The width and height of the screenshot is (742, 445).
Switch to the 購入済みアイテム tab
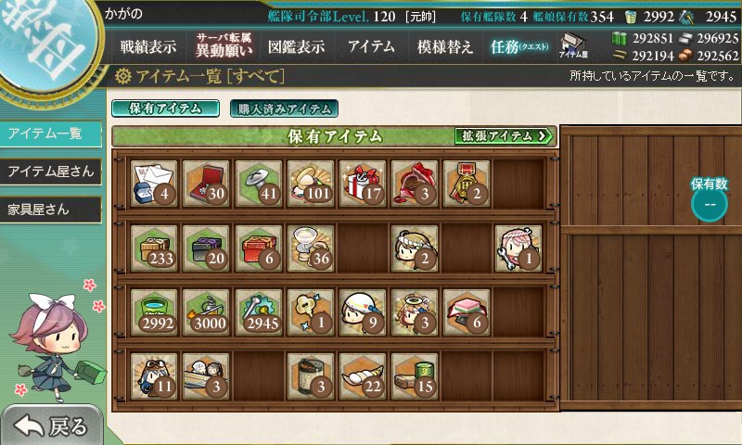click(x=284, y=108)
